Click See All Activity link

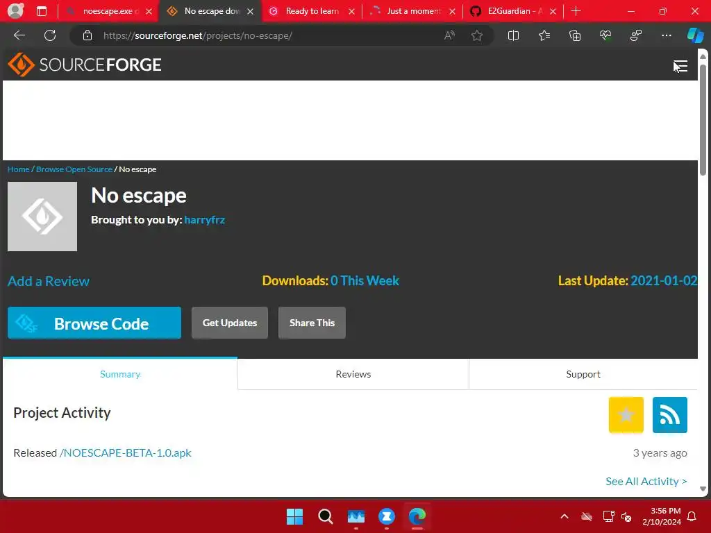coord(646,482)
